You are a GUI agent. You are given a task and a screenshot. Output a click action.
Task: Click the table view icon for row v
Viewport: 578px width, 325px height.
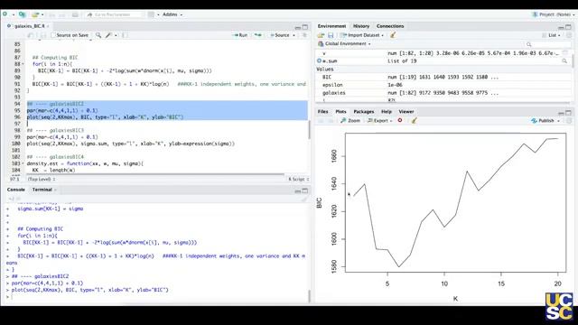tap(564, 53)
